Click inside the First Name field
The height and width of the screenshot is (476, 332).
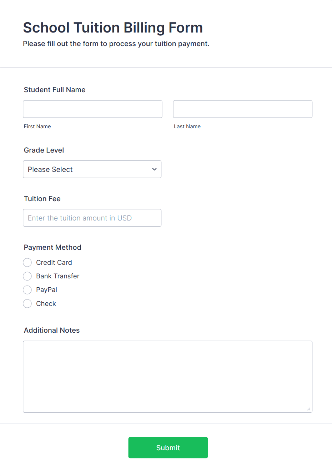click(92, 109)
